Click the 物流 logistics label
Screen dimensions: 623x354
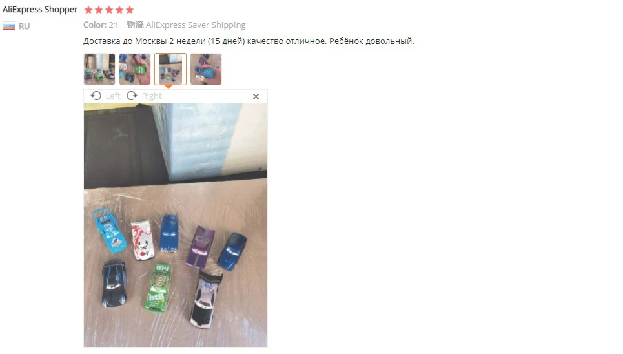[x=135, y=25]
